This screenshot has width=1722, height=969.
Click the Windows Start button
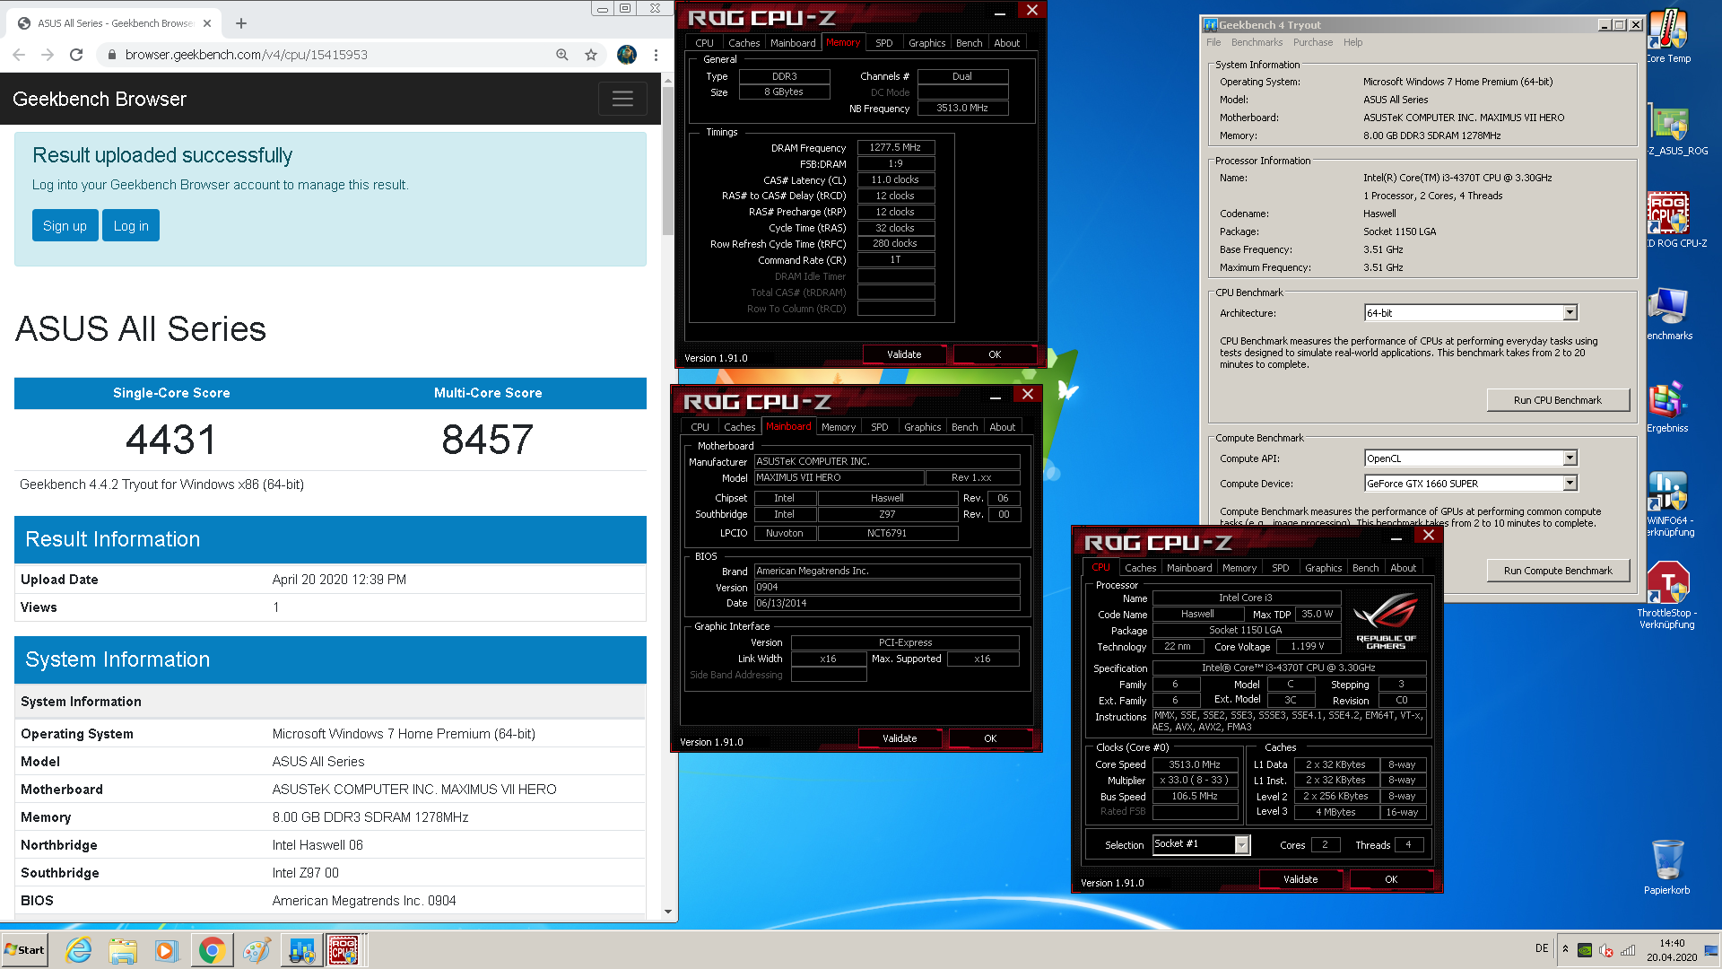click(x=24, y=950)
